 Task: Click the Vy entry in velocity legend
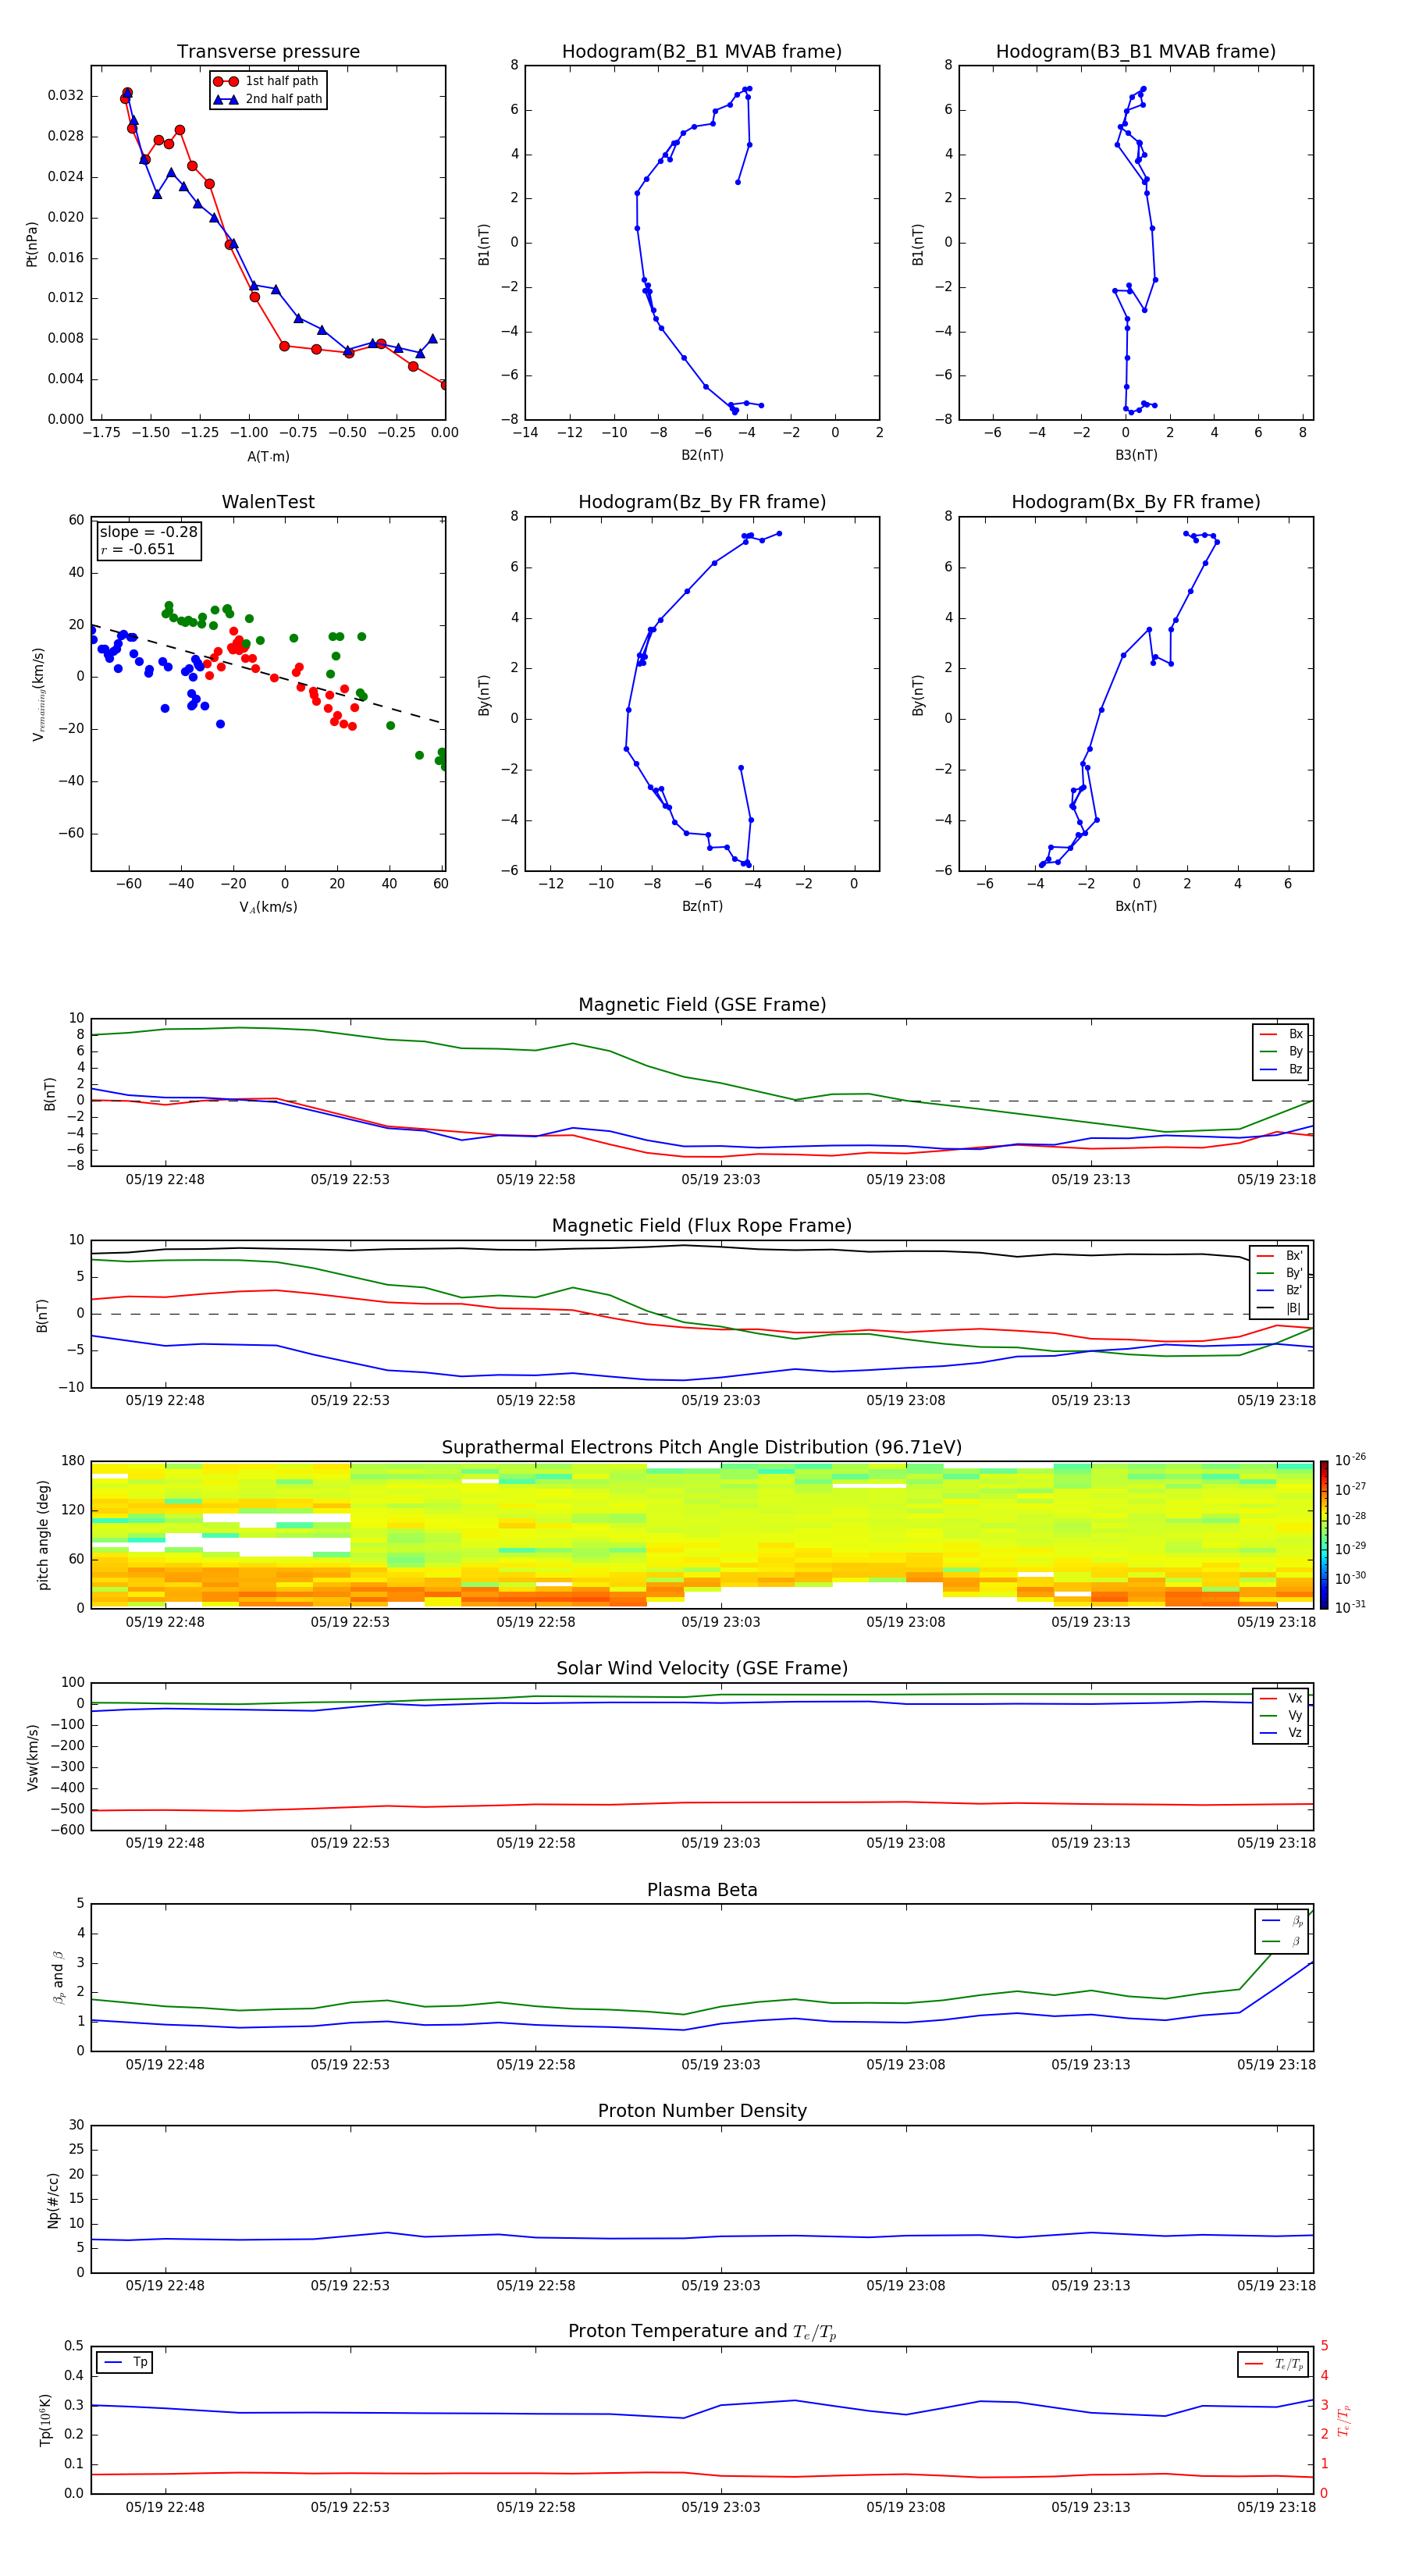point(1281,1716)
